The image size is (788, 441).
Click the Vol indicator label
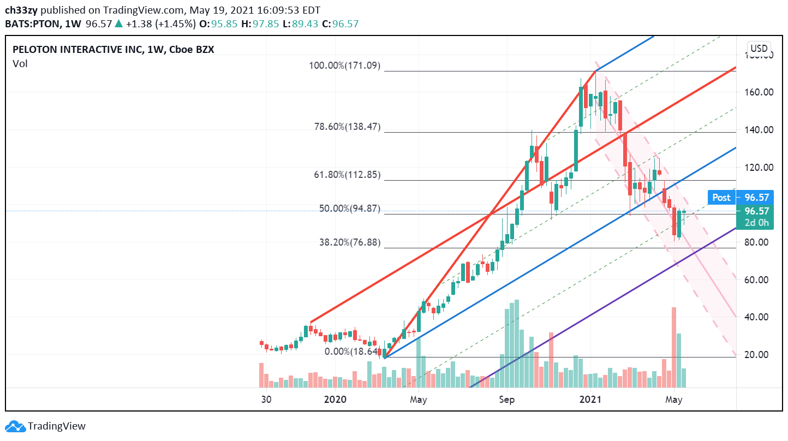coord(20,64)
